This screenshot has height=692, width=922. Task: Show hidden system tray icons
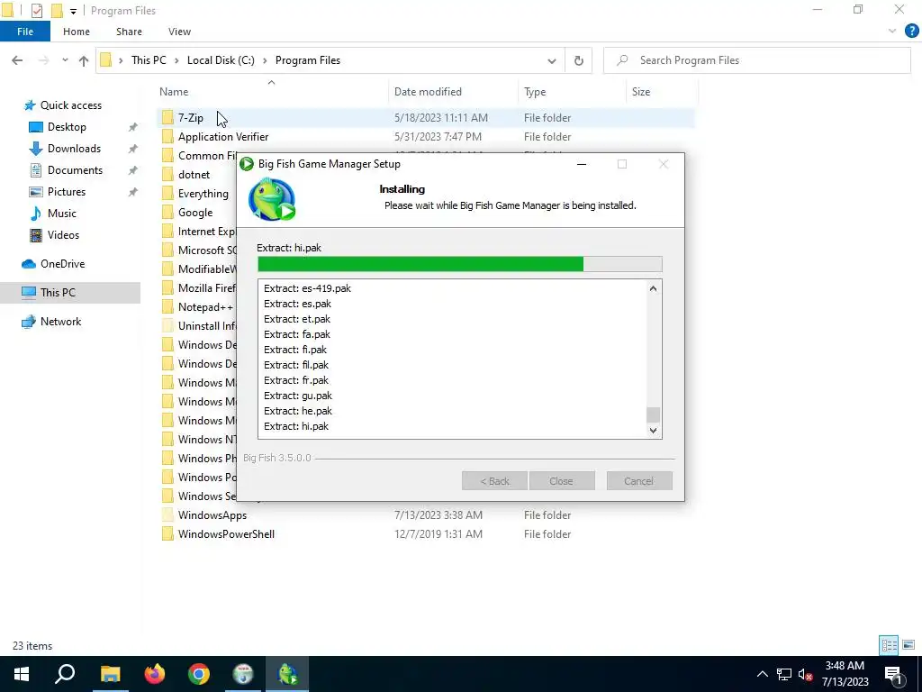pos(762,674)
